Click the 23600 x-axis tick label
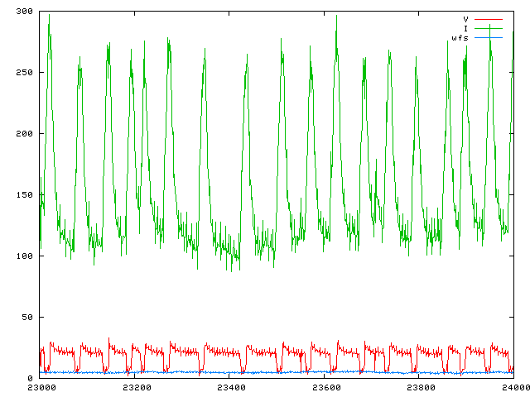This screenshot has height=397, width=530. pyautogui.click(x=325, y=387)
